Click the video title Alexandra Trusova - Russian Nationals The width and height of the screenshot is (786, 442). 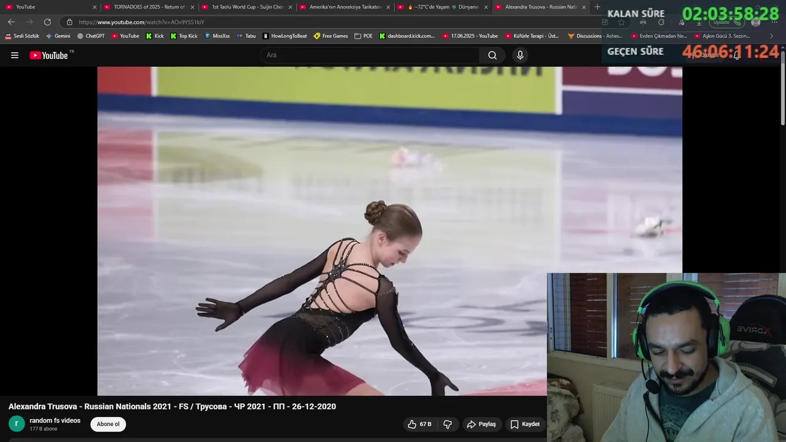[x=172, y=406]
